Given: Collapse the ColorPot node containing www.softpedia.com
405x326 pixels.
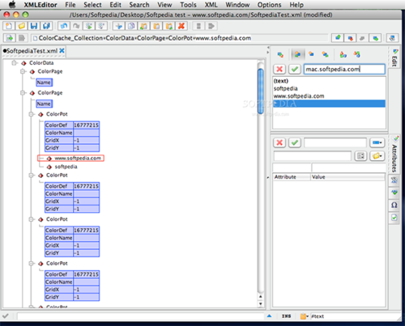Looking at the screenshot, I should (32, 114).
